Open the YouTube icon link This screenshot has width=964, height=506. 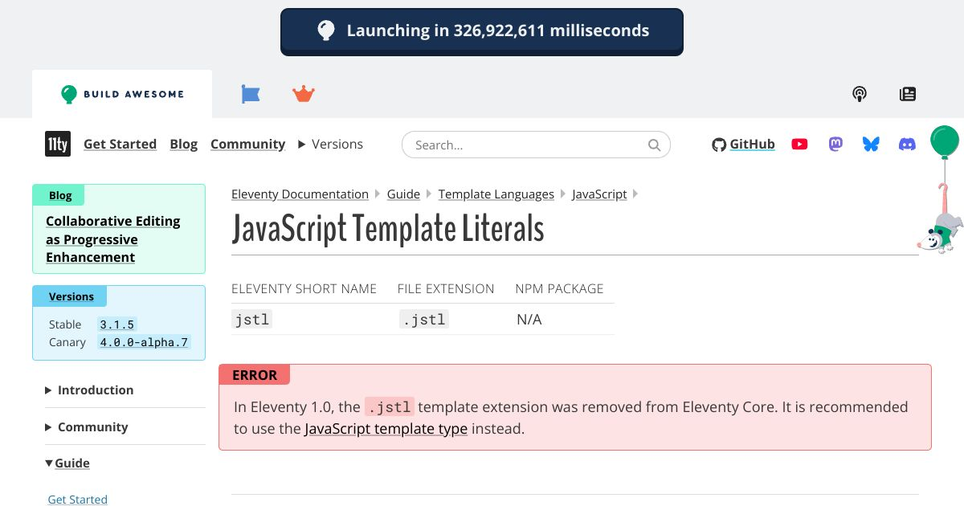click(x=799, y=145)
